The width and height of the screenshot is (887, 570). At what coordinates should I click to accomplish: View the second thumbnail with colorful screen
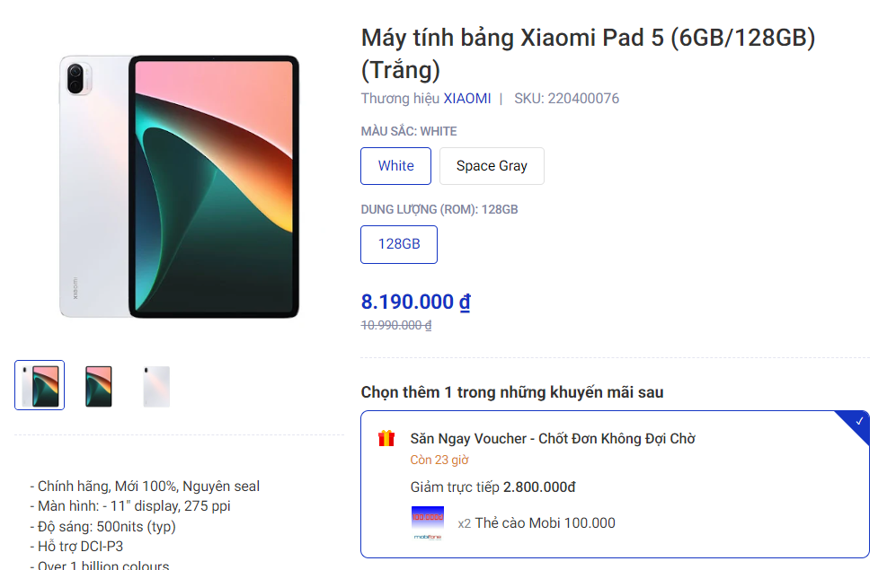98,384
